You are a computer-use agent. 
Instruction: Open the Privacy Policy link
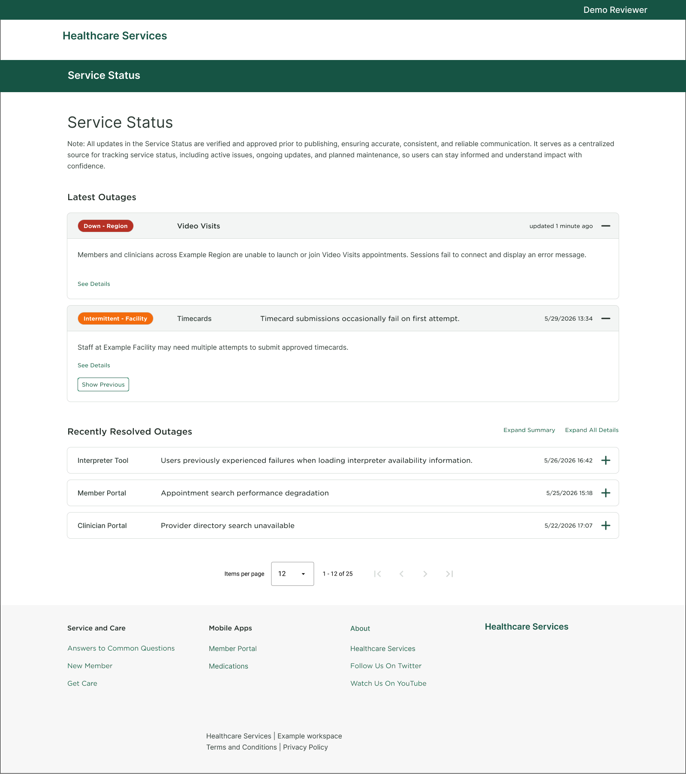(x=305, y=747)
